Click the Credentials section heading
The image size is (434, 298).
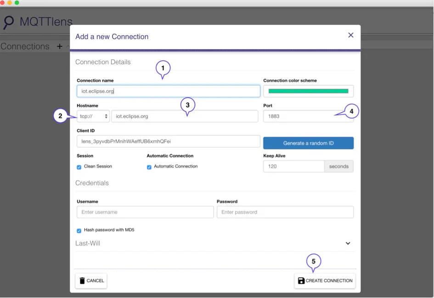[x=92, y=183]
